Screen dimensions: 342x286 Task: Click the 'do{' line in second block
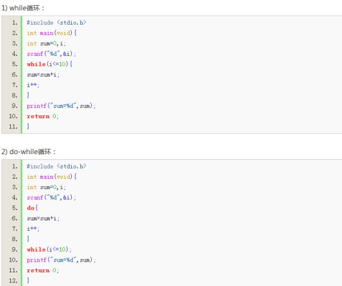pos(32,208)
